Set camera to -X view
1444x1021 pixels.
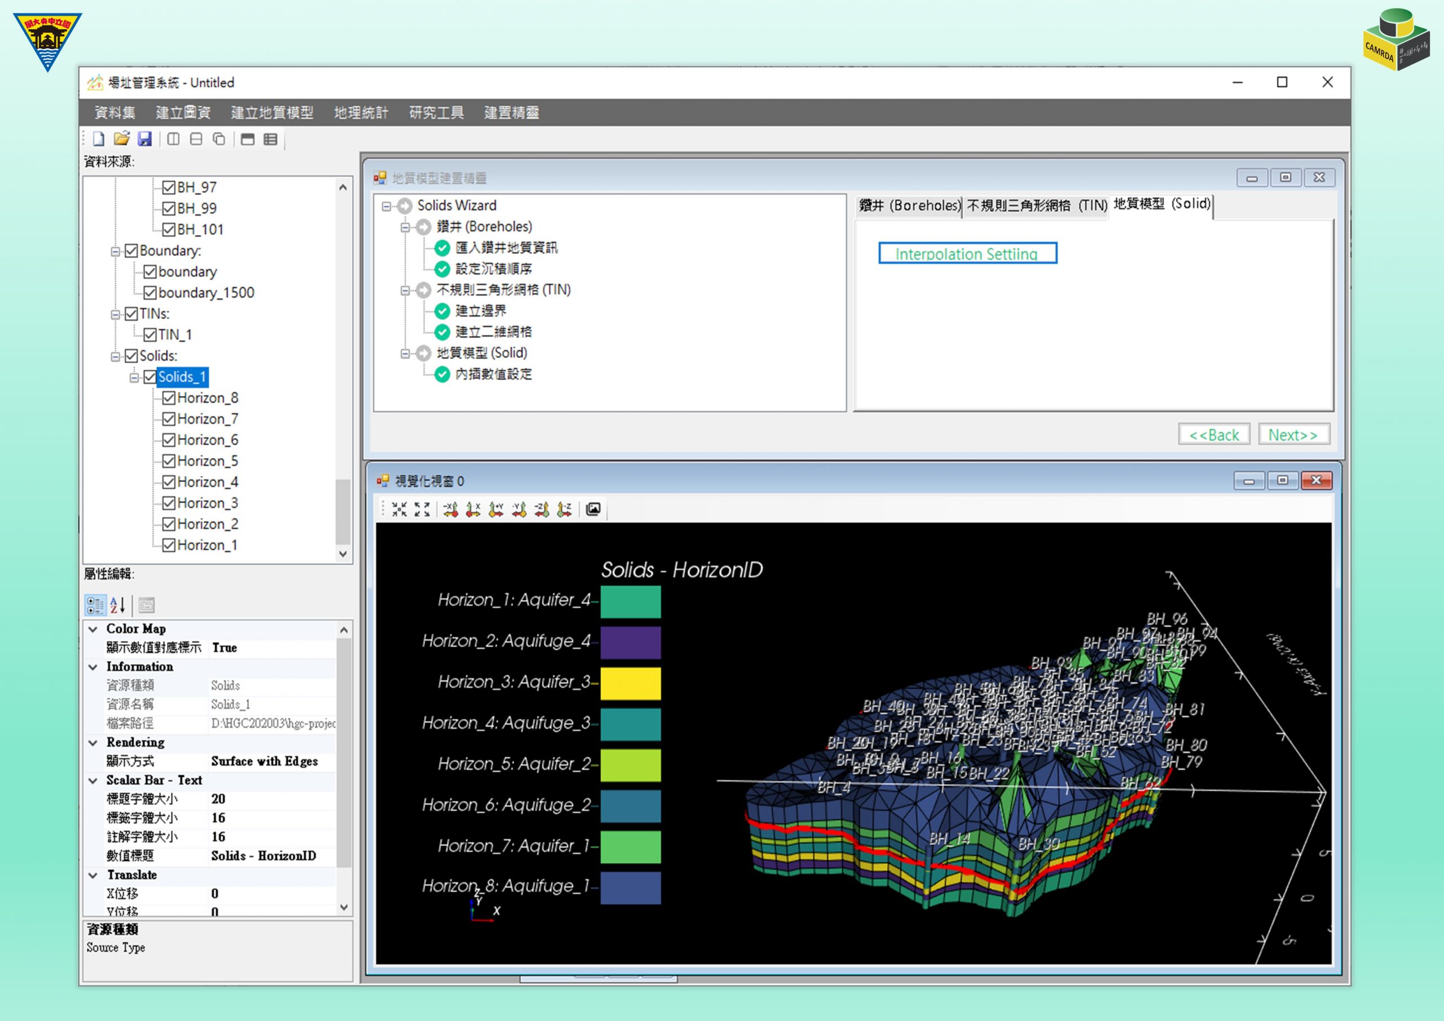click(x=450, y=509)
